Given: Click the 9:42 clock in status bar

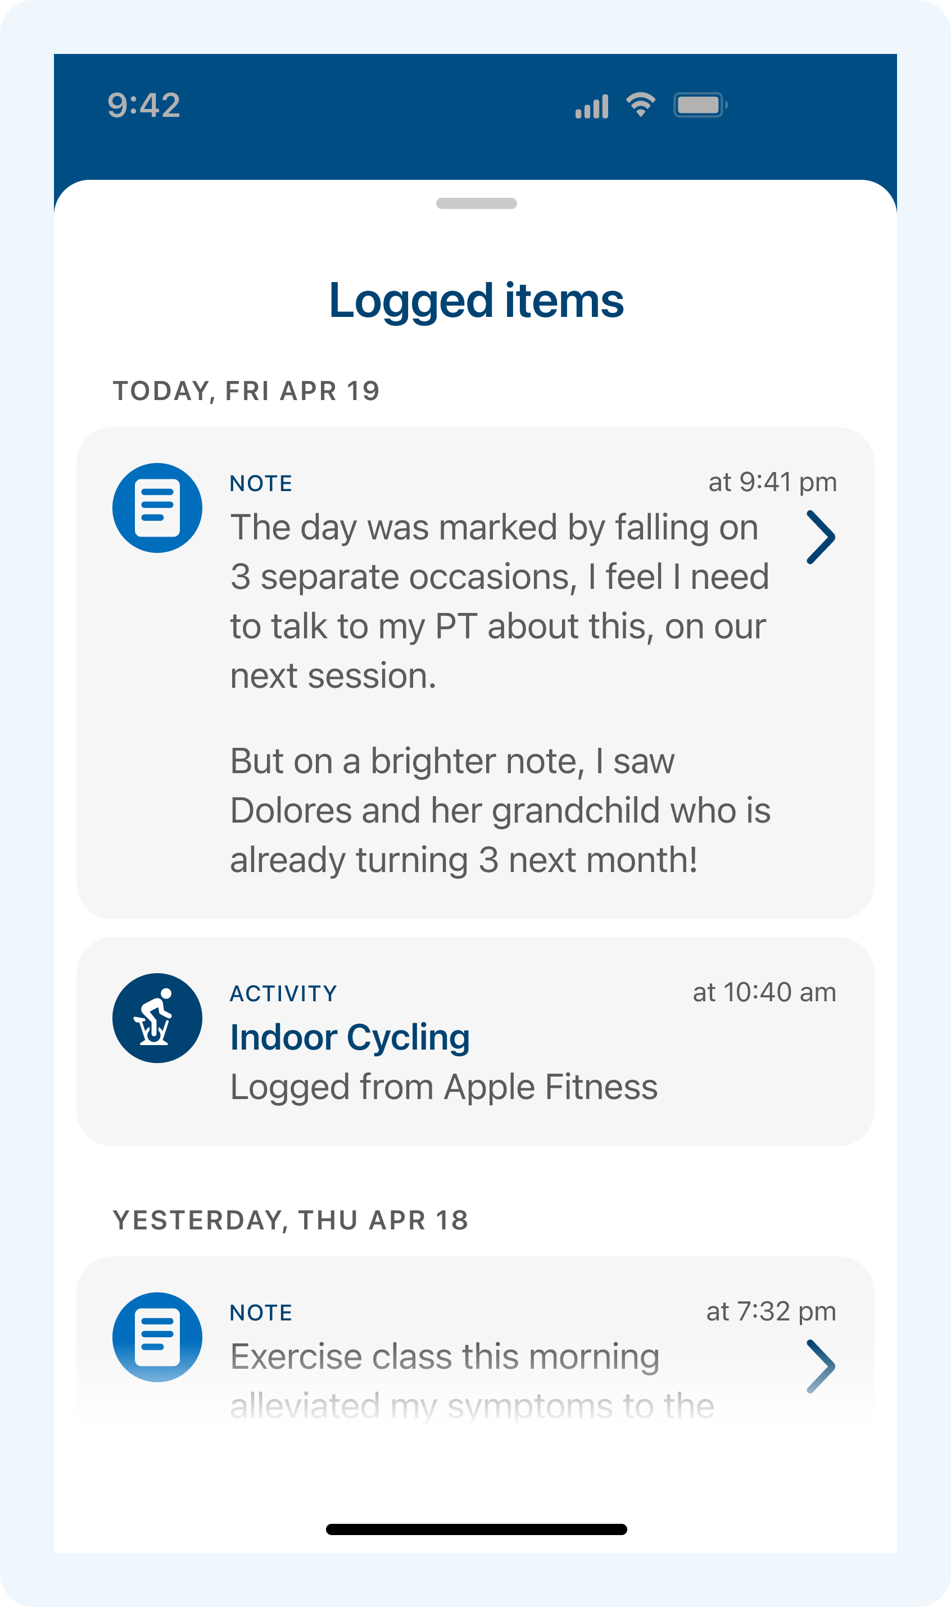Looking at the screenshot, I should (143, 105).
